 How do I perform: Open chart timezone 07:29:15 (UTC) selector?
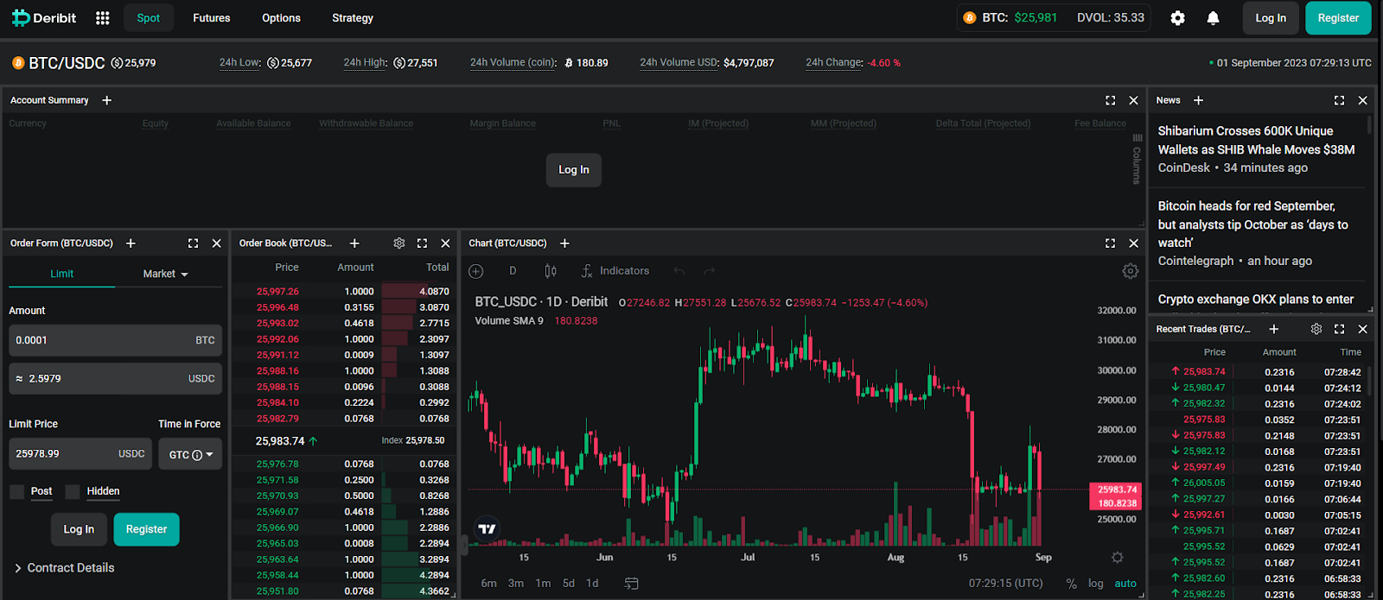click(1006, 584)
